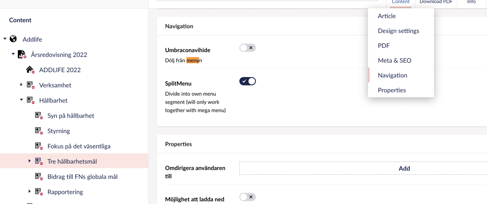
Task: Open the Download PDF tab
Action: pyautogui.click(x=436, y=2)
